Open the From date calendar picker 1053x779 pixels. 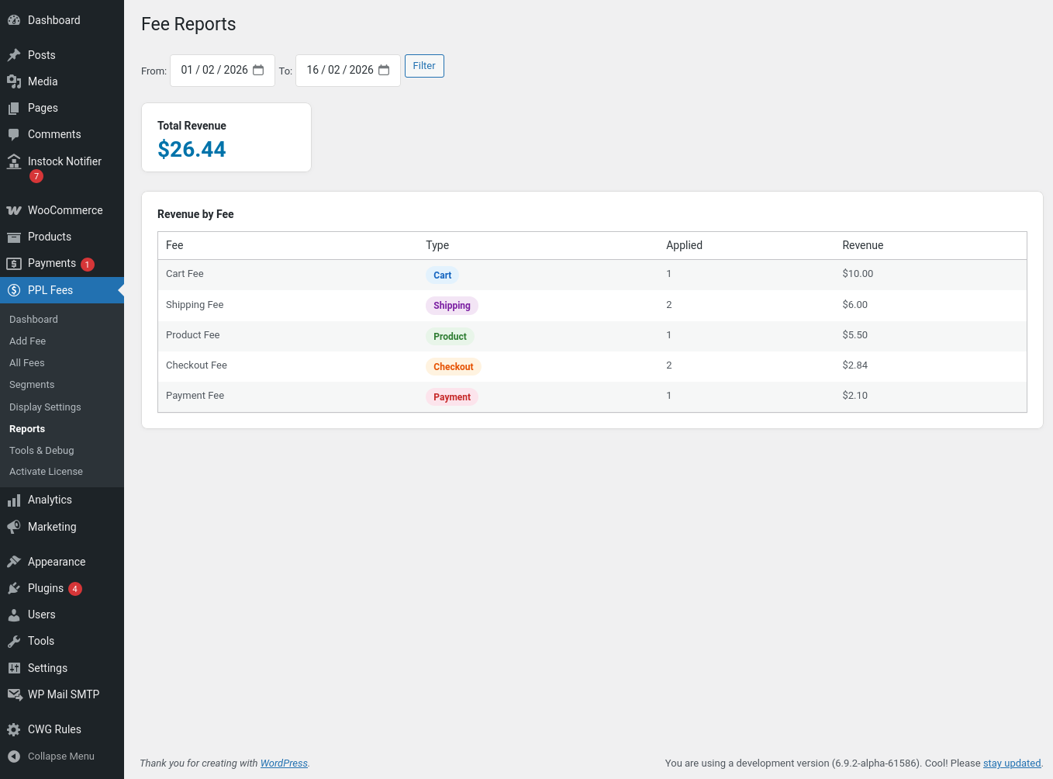(x=258, y=70)
